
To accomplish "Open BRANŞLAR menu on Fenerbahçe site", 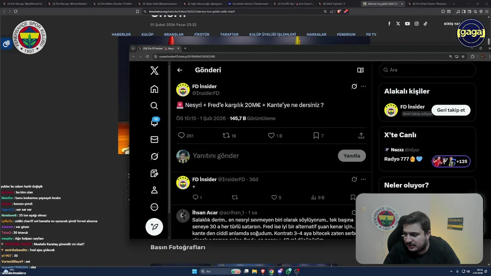I will (174, 34).
